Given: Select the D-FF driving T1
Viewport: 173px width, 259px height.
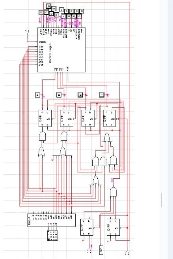Looking at the screenshot, I should click(x=88, y=118).
